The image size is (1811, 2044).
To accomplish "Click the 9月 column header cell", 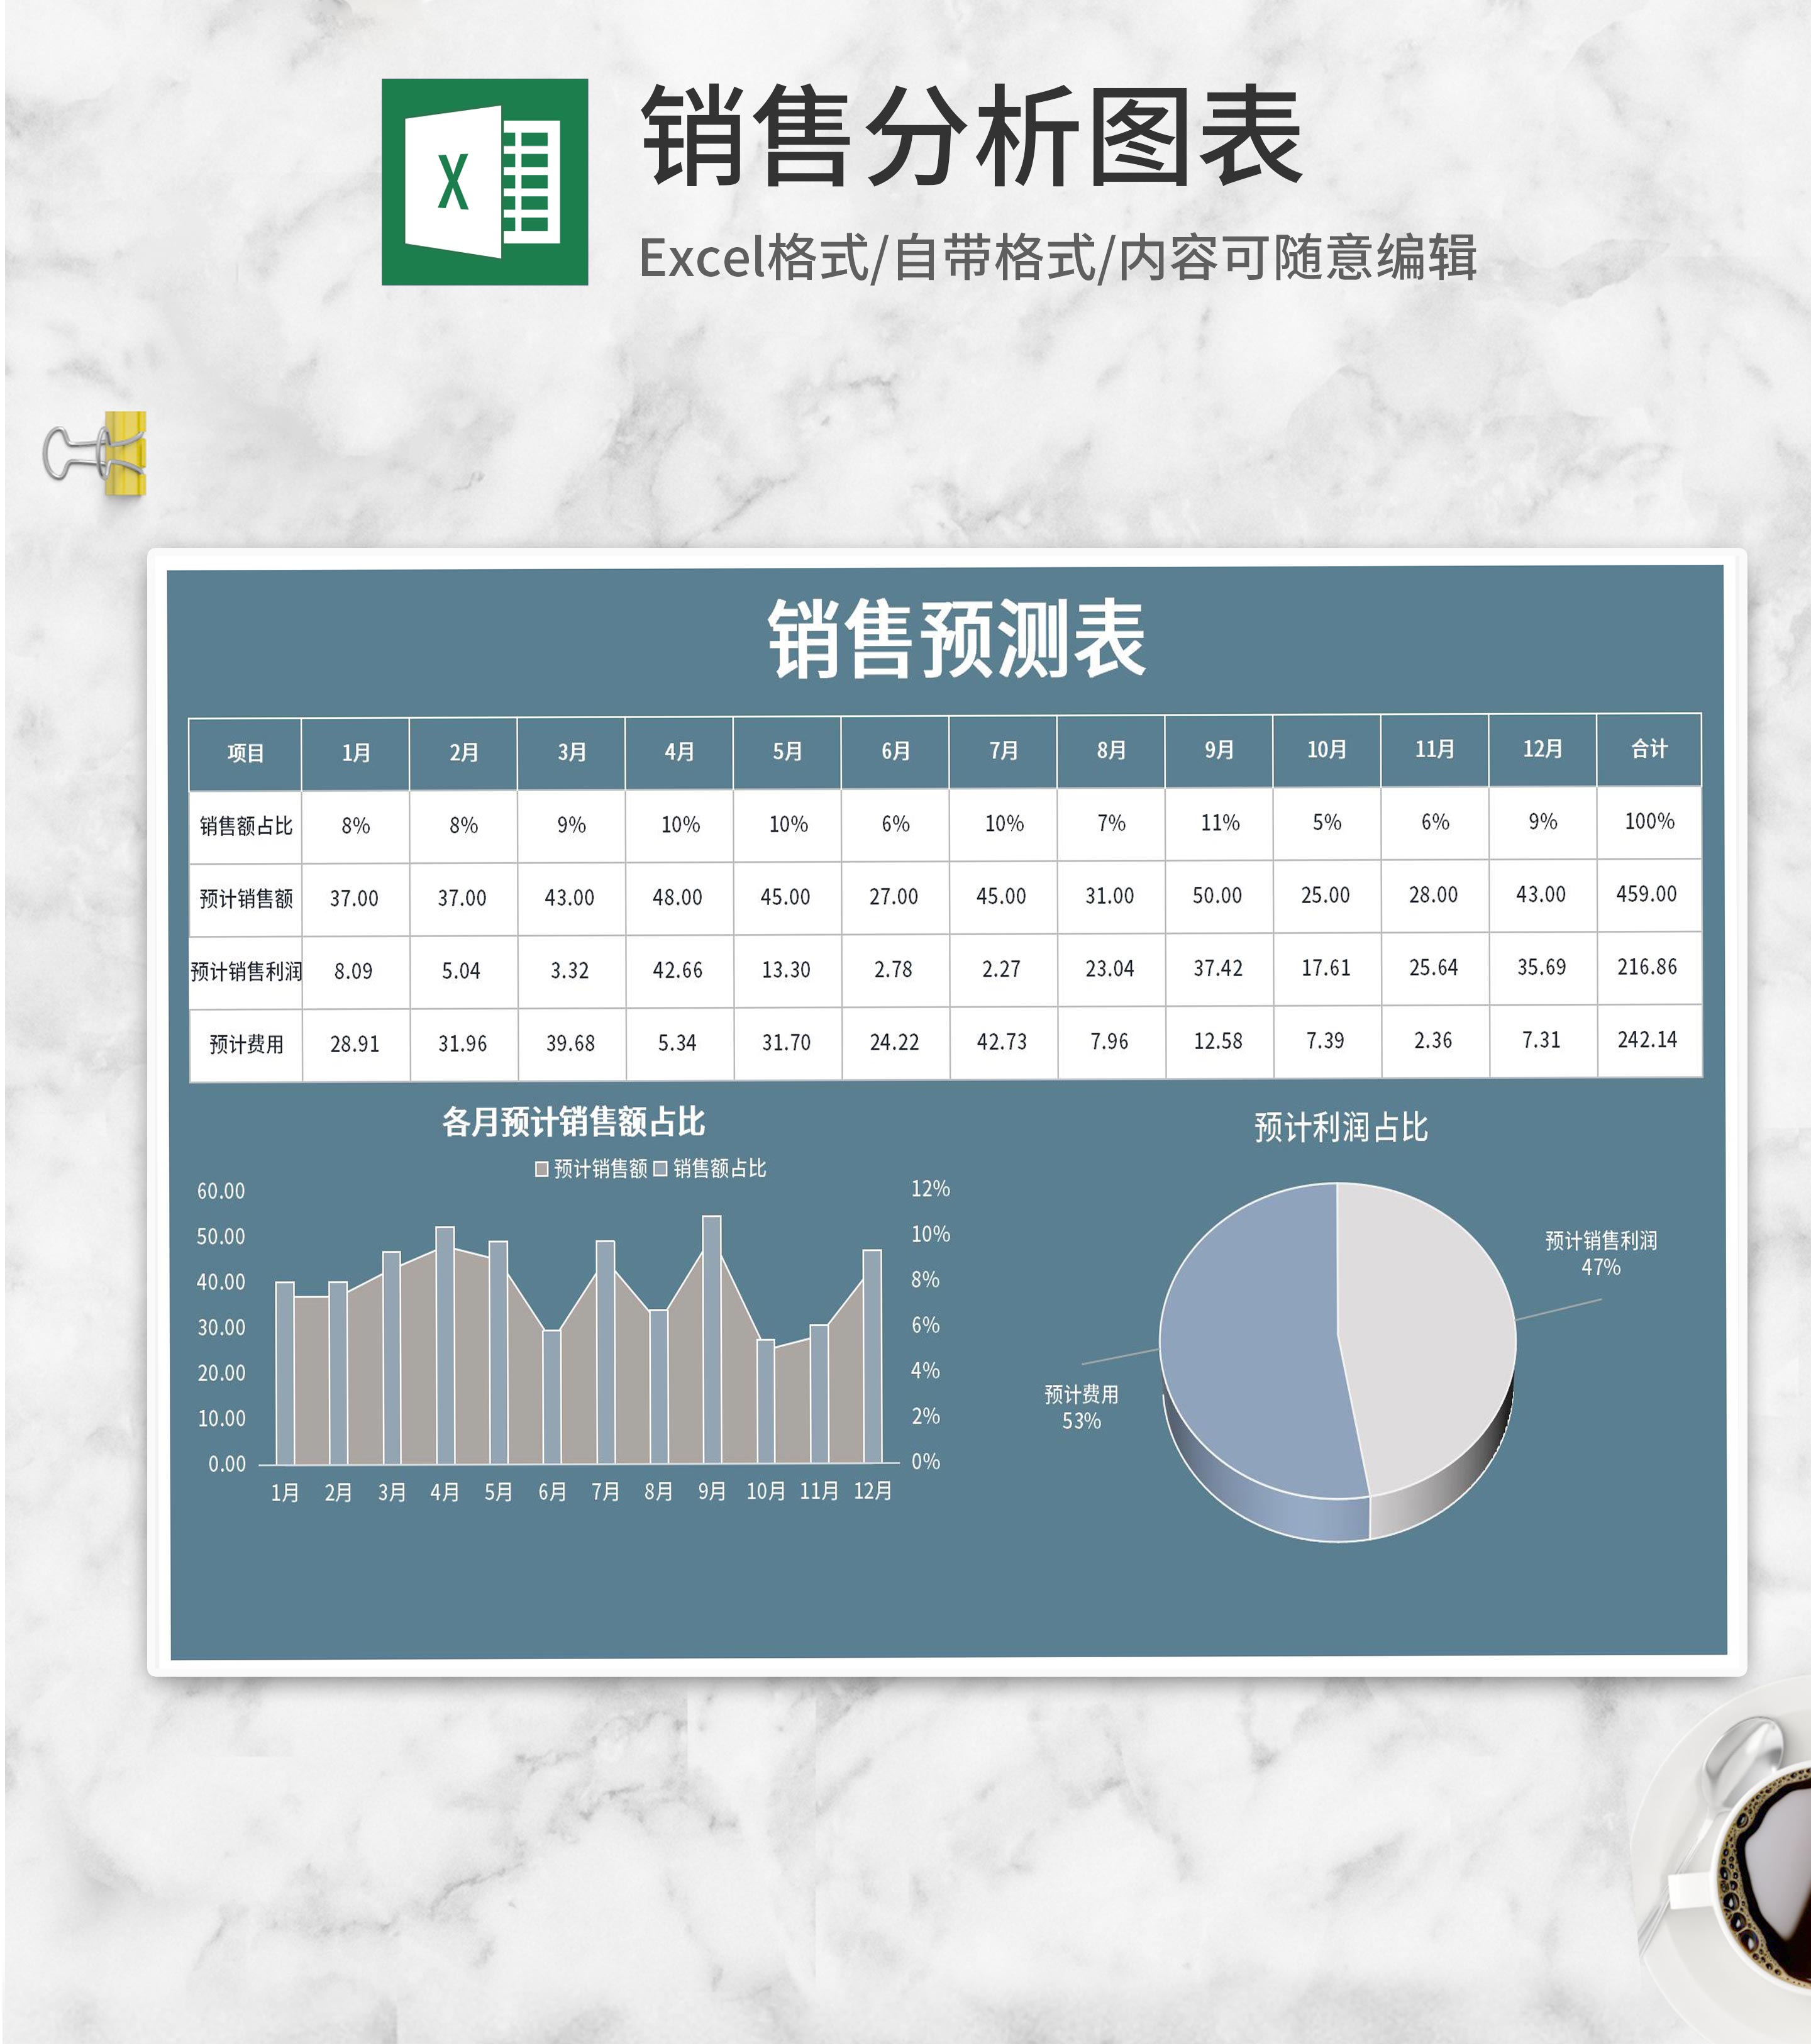I will coord(1218,750).
